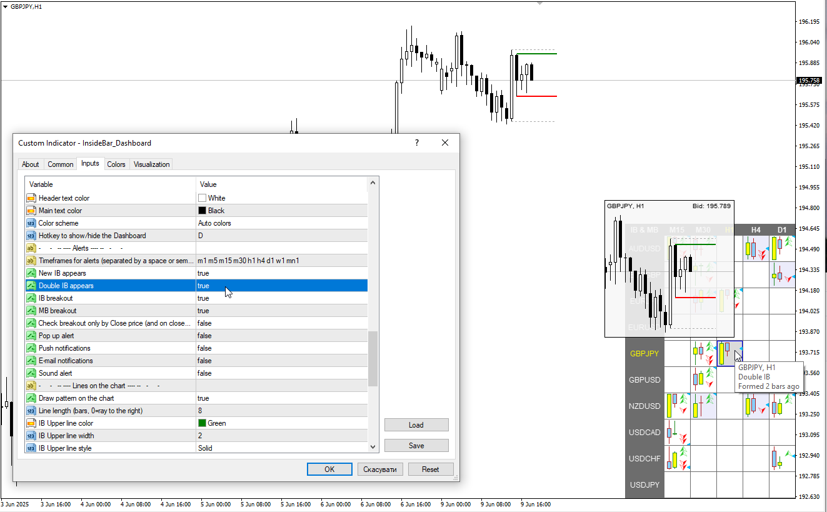Switch to the Common tab

click(61, 164)
